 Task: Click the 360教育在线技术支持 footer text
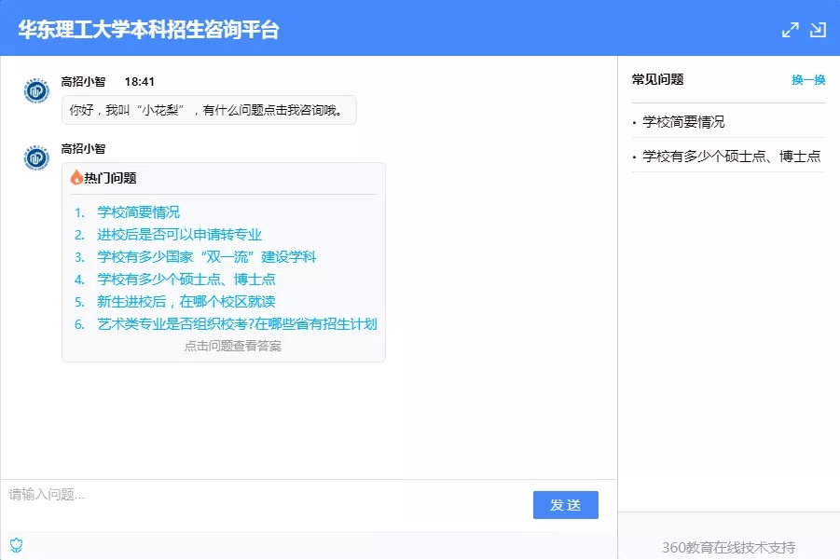[x=728, y=547]
